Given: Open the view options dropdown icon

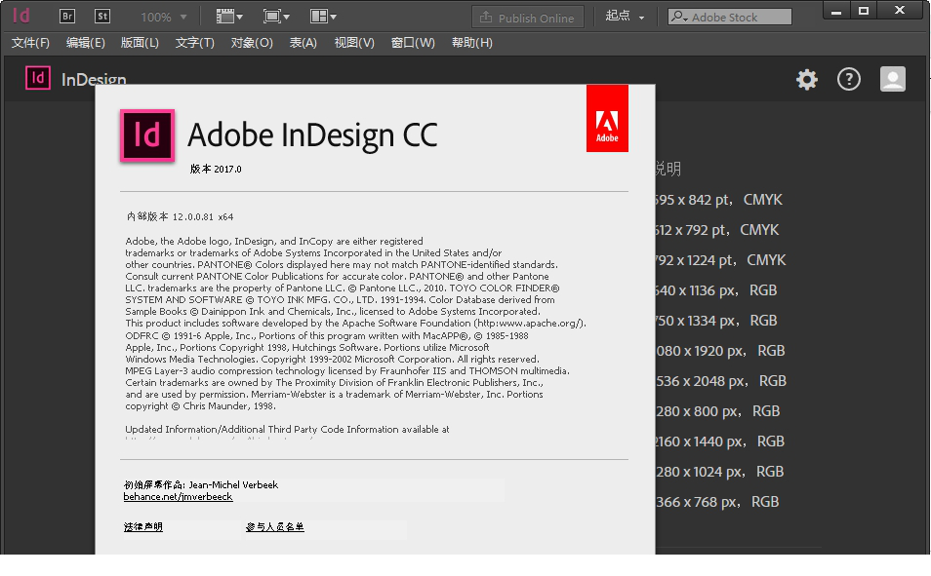Looking at the screenshot, I should [229, 17].
